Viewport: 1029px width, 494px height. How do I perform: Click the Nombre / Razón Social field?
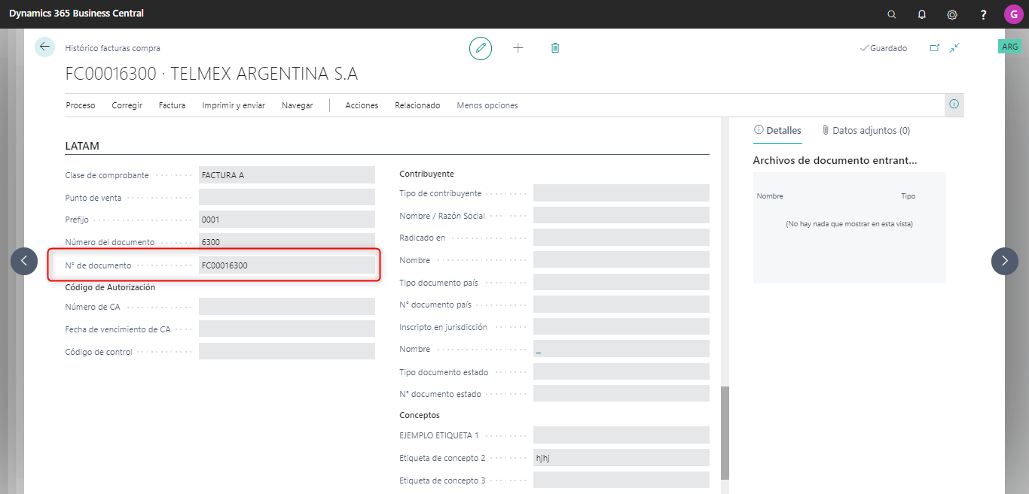pos(621,216)
